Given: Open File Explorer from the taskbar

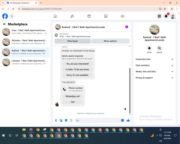Looking at the screenshot, I should click(x=24, y=130).
